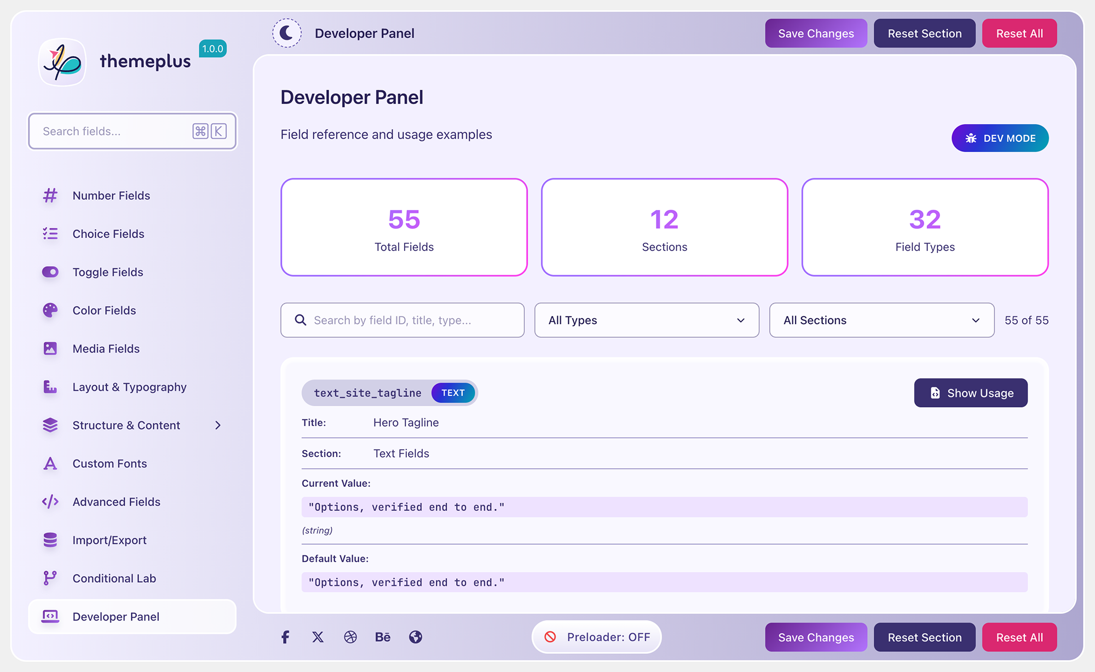The height and width of the screenshot is (672, 1095).
Task: Click default value code block
Action: pyautogui.click(x=664, y=582)
